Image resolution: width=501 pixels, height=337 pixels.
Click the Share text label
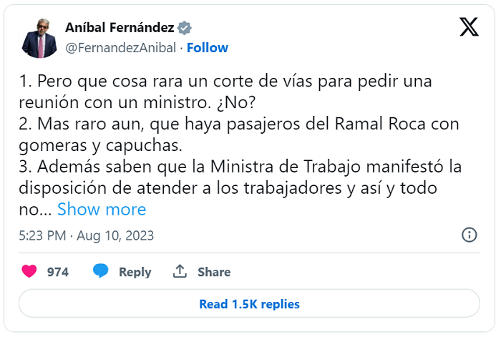tap(214, 272)
